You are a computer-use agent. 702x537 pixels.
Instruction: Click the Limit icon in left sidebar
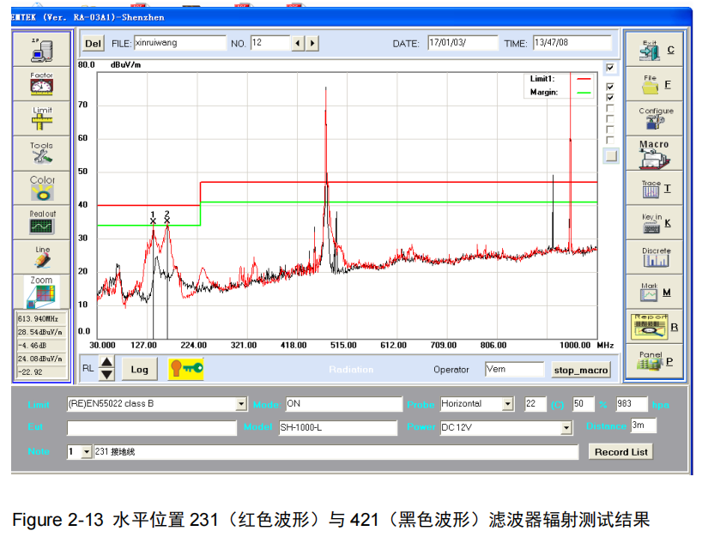(x=41, y=119)
